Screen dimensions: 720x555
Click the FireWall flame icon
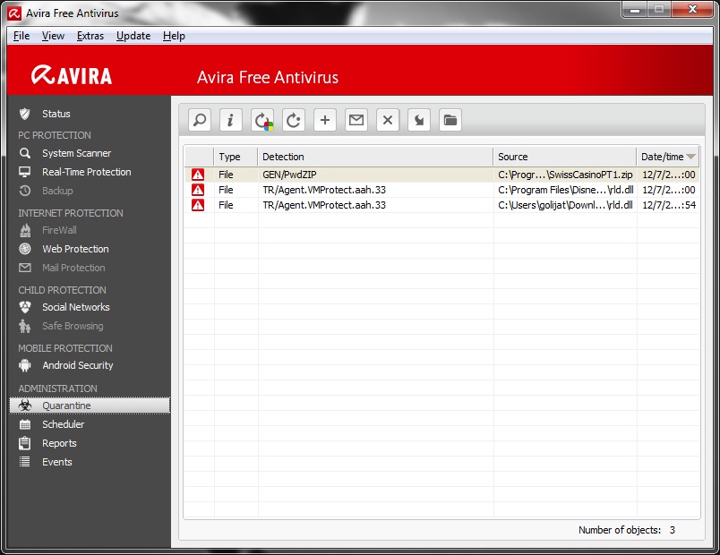click(x=25, y=230)
